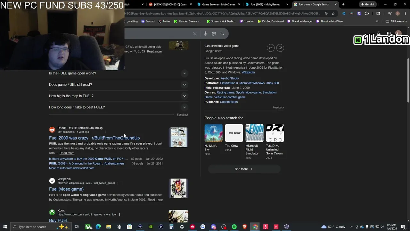Open the 1Landon Mod View bookmark
Screen dimensions: 410x231
(329, 21)
